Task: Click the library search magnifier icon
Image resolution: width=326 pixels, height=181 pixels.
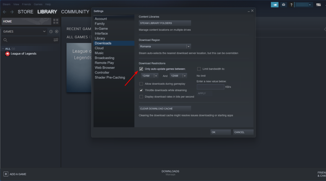Action: (x=5, y=40)
